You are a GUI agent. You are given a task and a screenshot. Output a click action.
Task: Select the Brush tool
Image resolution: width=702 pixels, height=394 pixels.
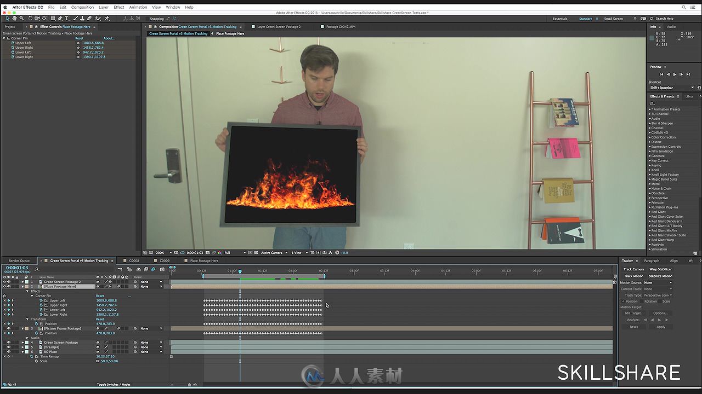point(75,19)
